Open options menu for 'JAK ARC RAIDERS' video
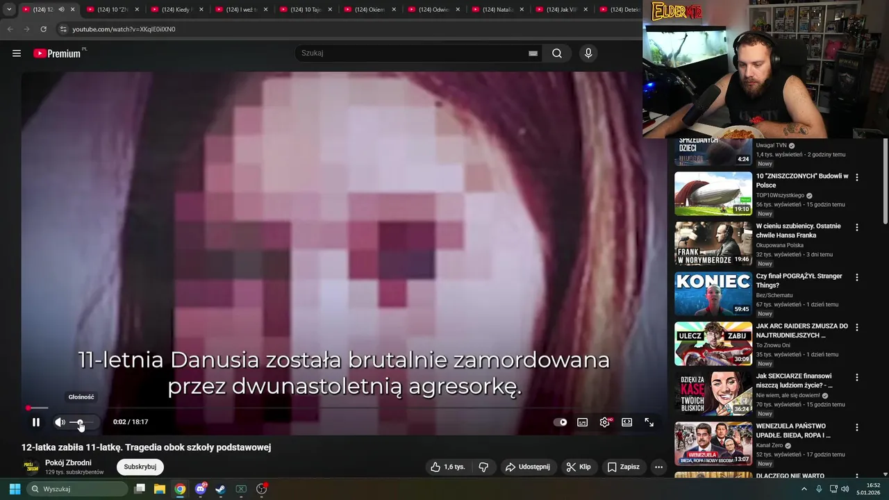The height and width of the screenshot is (500, 889). coord(857,327)
